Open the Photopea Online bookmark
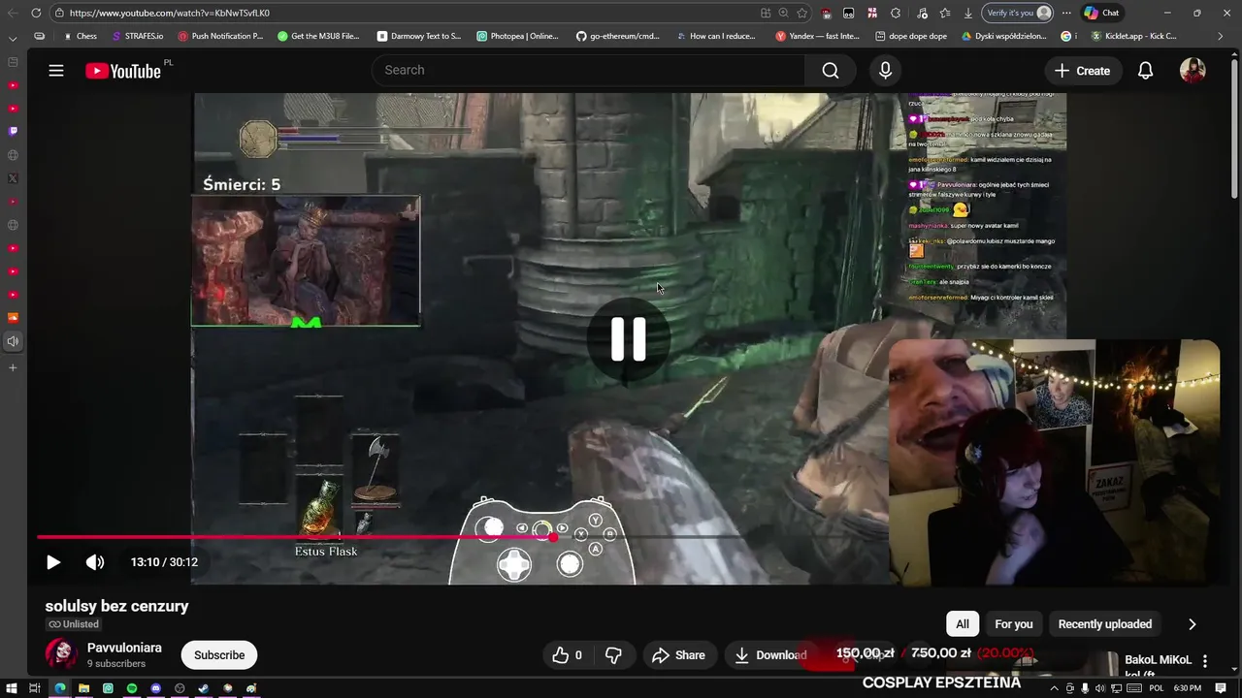This screenshot has height=698, width=1242. (518, 36)
